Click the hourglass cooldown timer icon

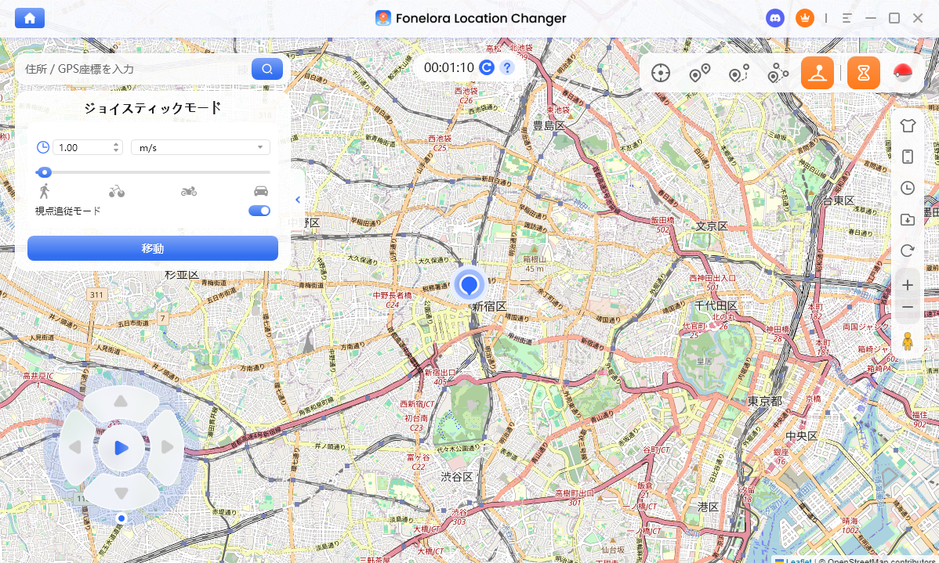pyautogui.click(x=863, y=74)
